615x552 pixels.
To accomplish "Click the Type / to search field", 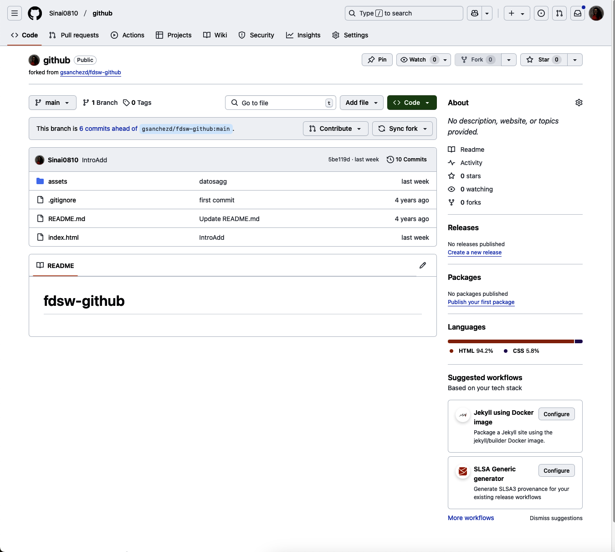I will (404, 13).
